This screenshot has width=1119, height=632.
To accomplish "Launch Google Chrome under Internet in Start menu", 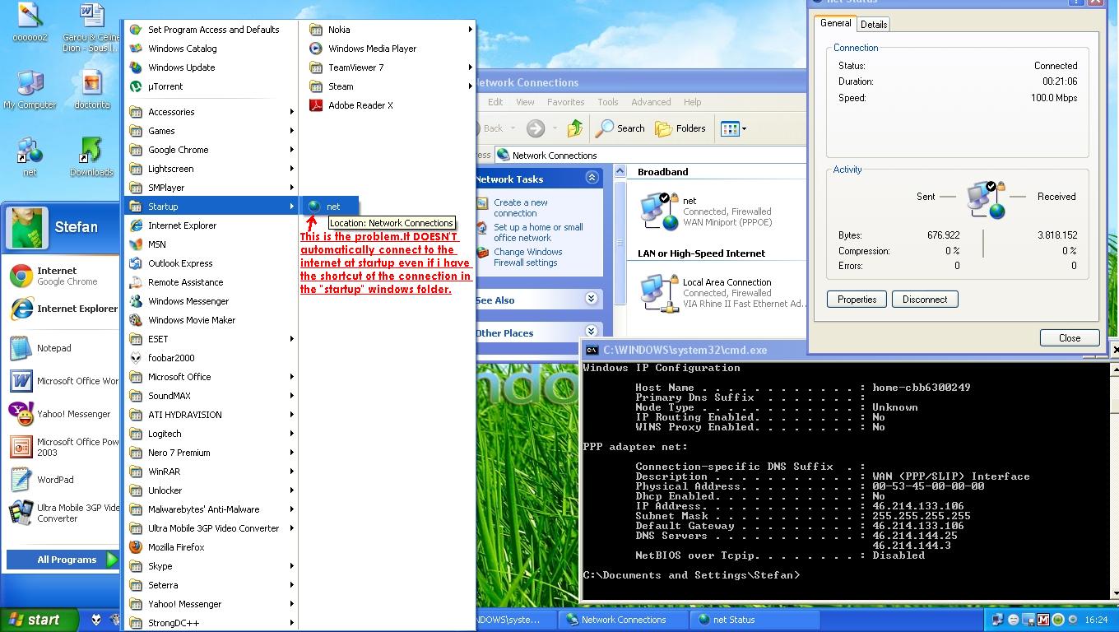I will pos(63,276).
